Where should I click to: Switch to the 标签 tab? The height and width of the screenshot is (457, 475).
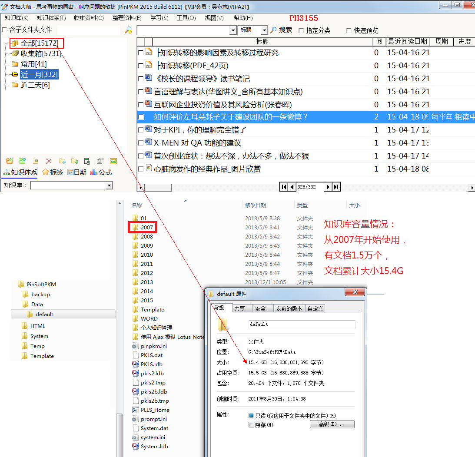click(53, 172)
